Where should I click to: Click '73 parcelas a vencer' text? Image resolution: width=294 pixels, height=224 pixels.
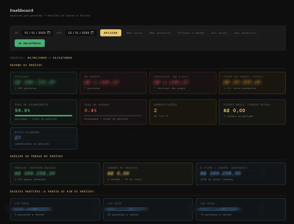pyautogui.click(x=216, y=215)
